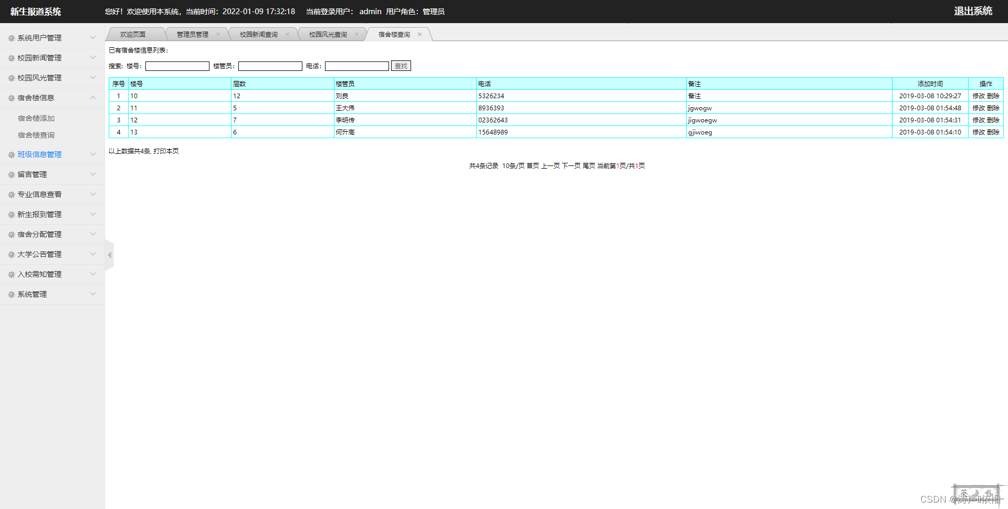The width and height of the screenshot is (1008, 509).
Task: Focus the 楼号 search input field
Action: point(177,66)
